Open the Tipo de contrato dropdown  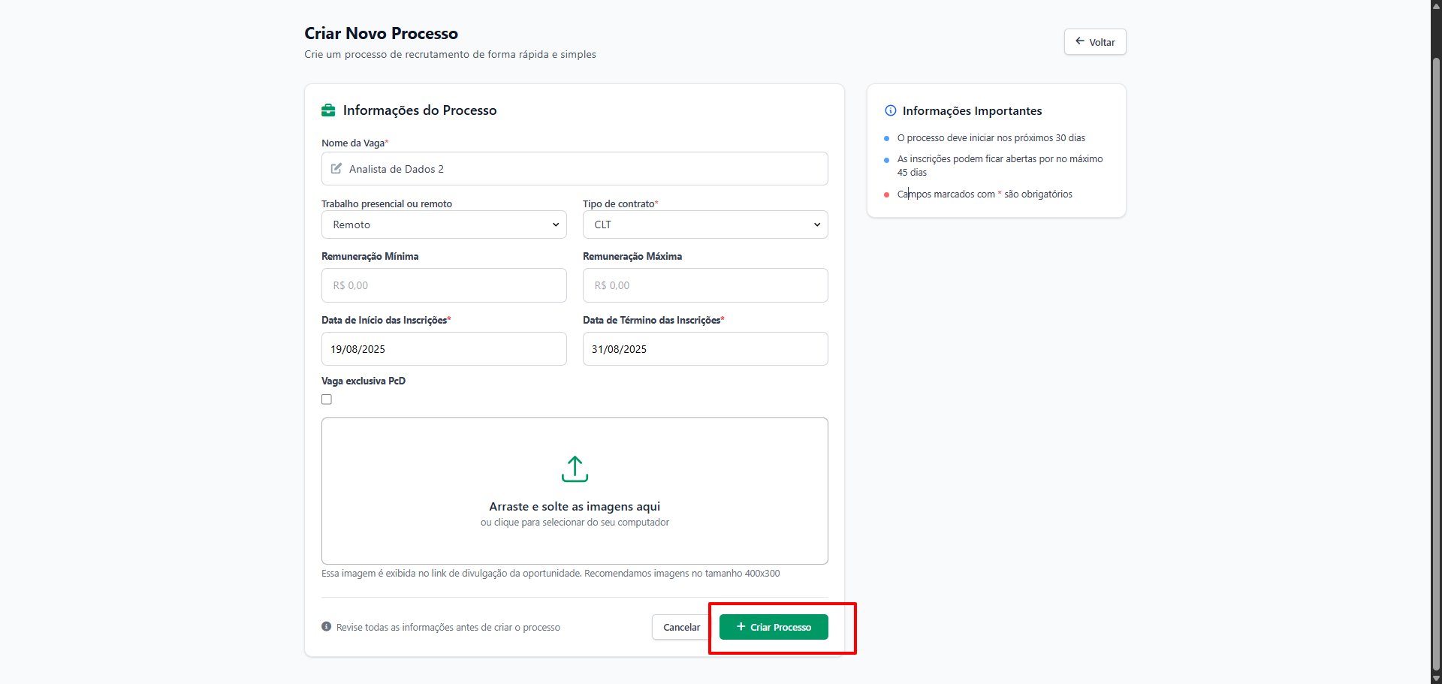(x=705, y=224)
